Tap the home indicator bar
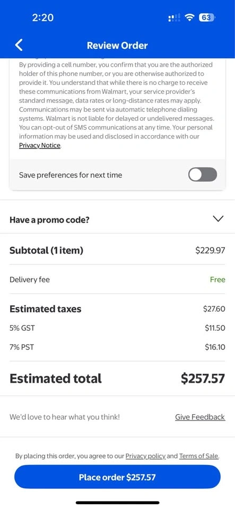This screenshot has width=235, height=509. click(118, 503)
